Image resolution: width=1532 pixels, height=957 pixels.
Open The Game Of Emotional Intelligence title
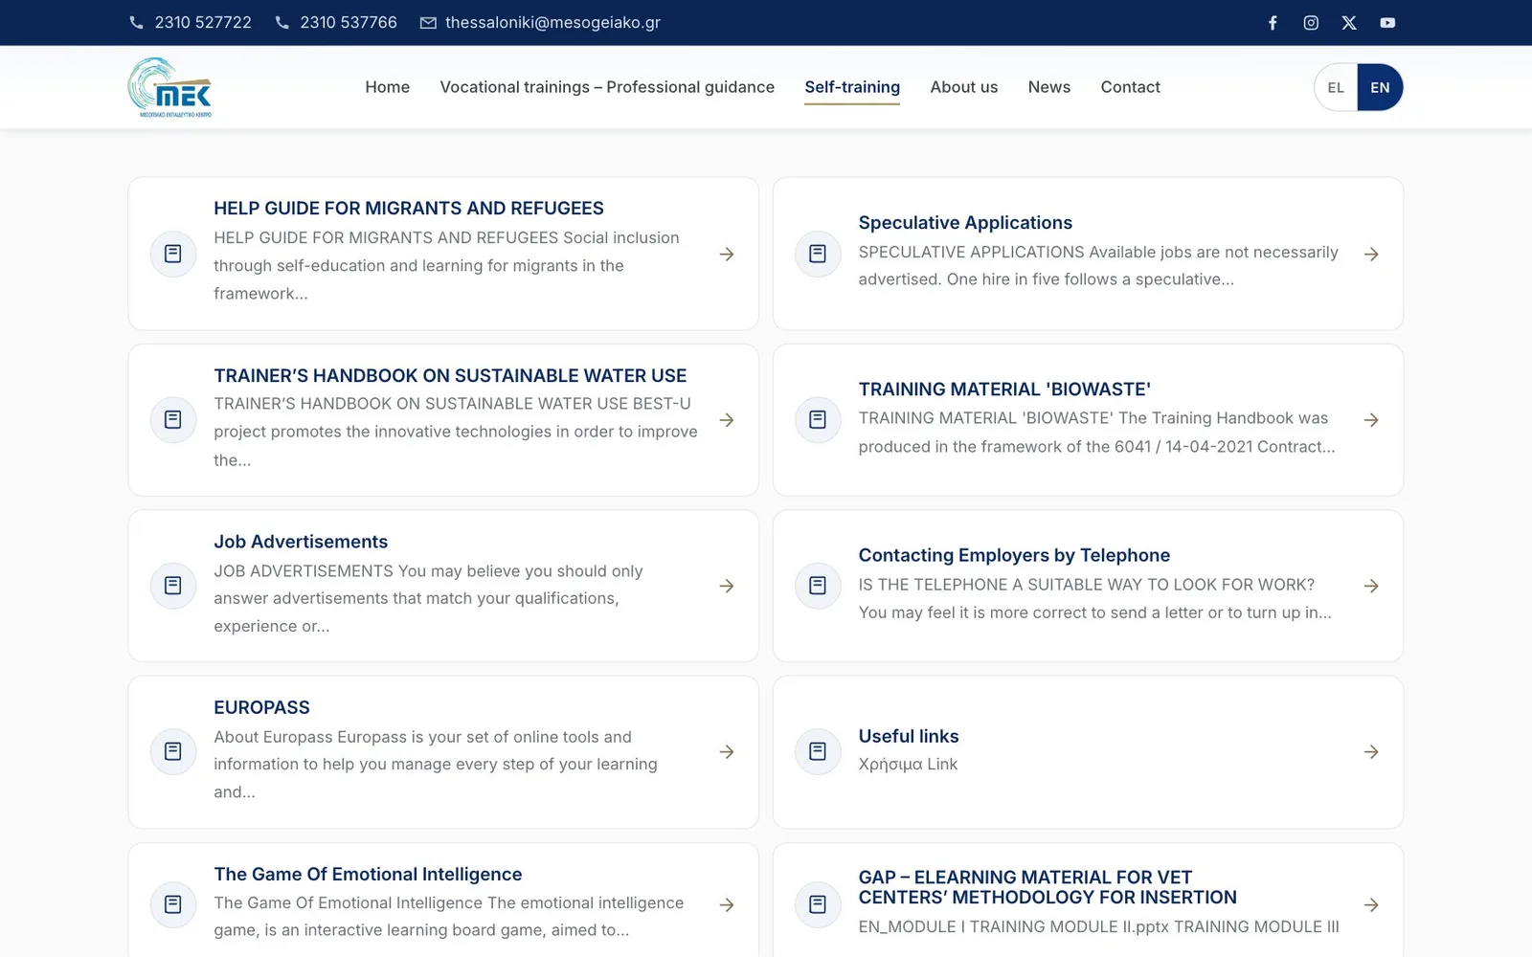(x=368, y=875)
